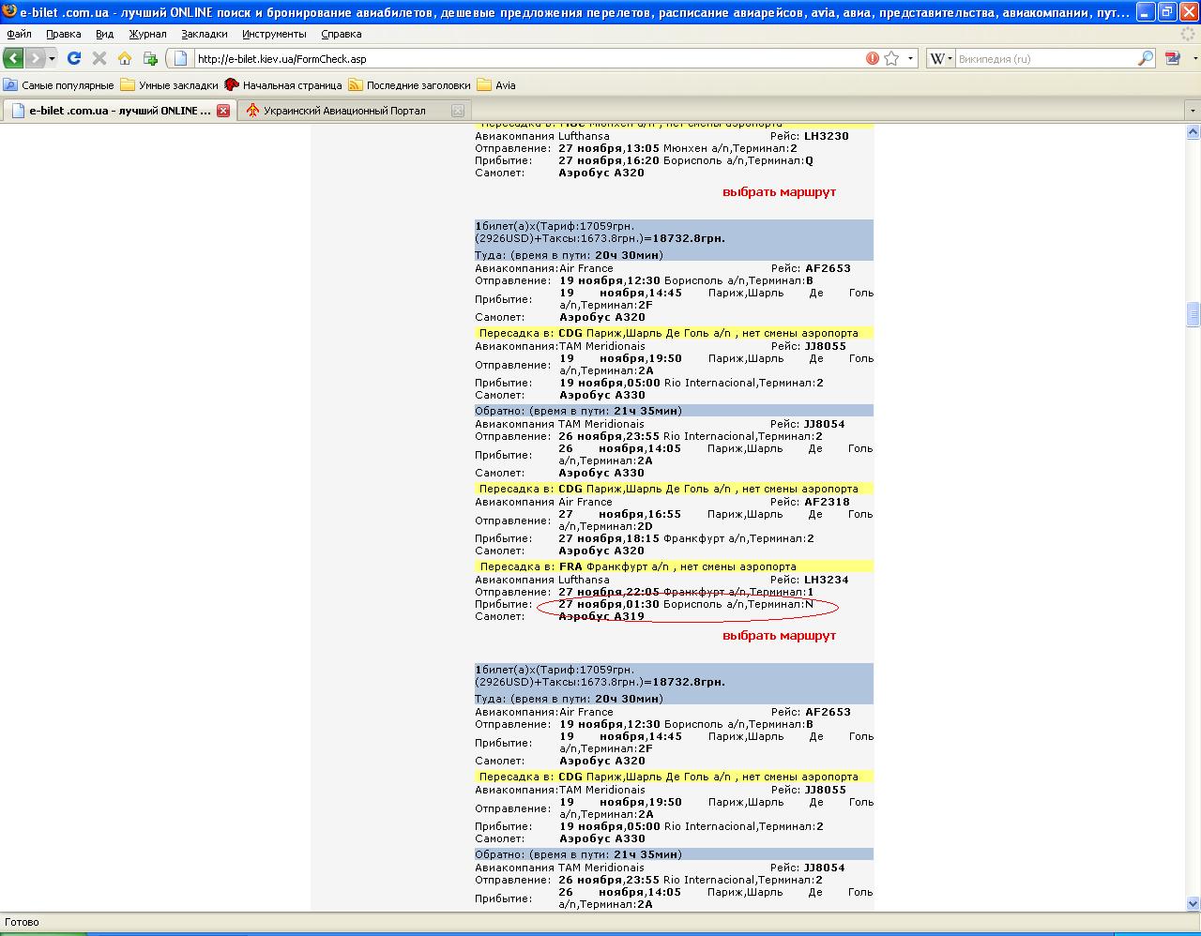The width and height of the screenshot is (1201, 936).
Task: Click the magnifier search icon in search box
Action: (x=1145, y=58)
